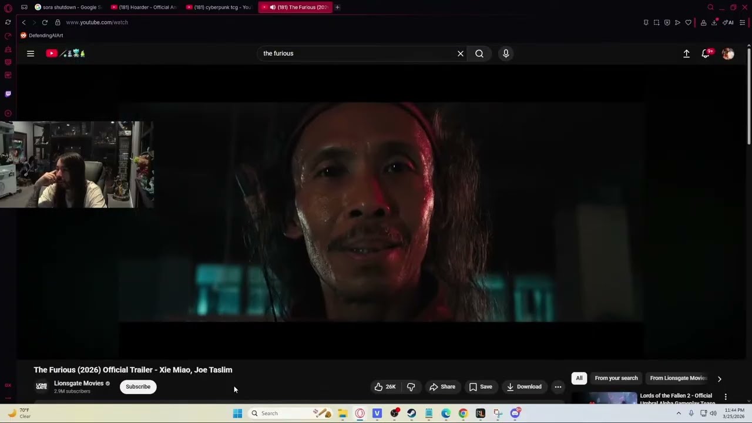Open Twitch in the Opera sidebar
The image size is (752, 423).
coord(8,94)
